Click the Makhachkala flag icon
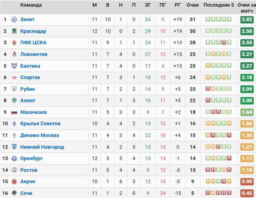The height and width of the screenshot is (198, 256). point(14,112)
